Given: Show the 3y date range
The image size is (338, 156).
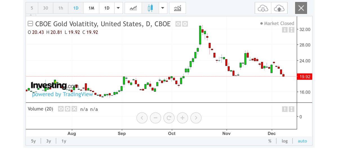Looking at the screenshot, I should [49, 141].
